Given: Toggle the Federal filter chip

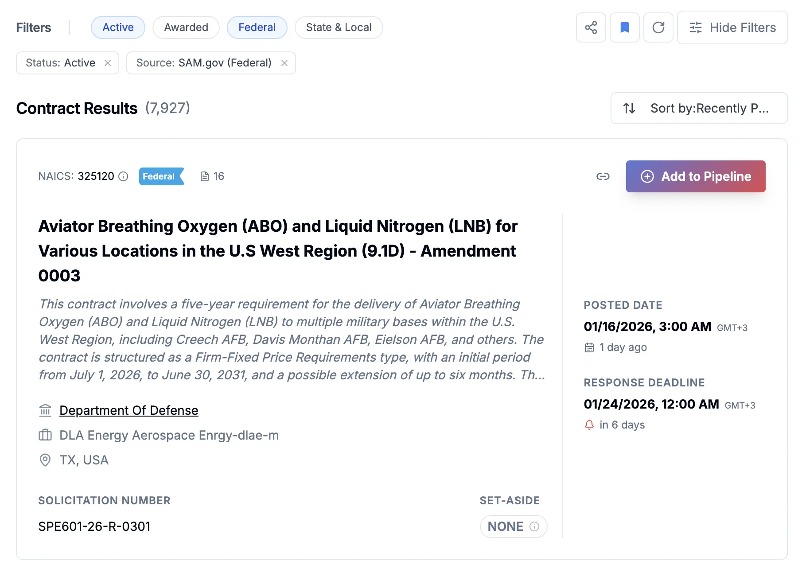Looking at the screenshot, I should 257,27.
